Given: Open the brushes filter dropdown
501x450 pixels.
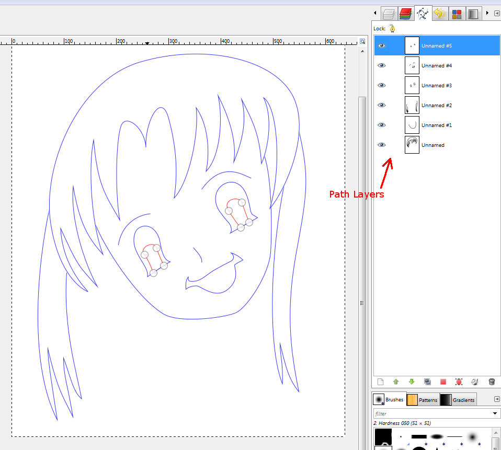Looking at the screenshot, I should point(494,413).
